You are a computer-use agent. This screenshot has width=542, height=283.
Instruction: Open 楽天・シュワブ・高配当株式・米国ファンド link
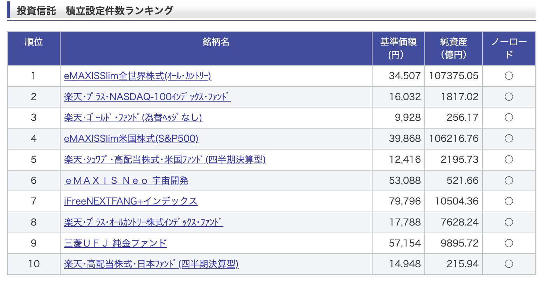point(165,160)
